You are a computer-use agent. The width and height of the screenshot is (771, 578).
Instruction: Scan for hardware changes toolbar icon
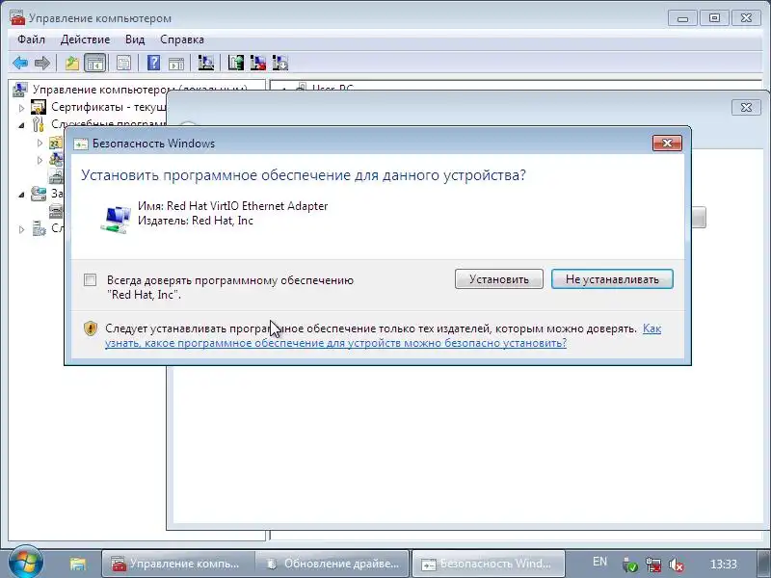tap(205, 63)
